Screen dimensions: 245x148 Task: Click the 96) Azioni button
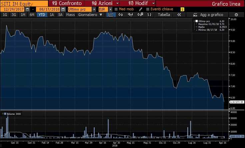coord(102,3)
